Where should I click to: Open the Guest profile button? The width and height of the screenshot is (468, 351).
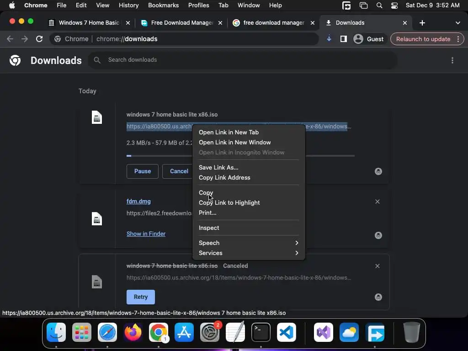(x=369, y=39)
